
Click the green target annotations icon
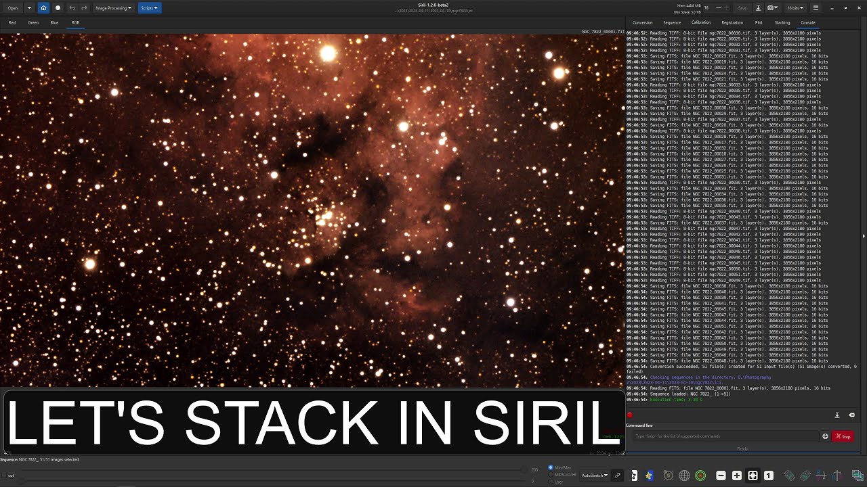(700, 476)
